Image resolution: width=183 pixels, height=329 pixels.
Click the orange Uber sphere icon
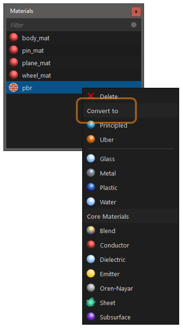tap(91, 139)
